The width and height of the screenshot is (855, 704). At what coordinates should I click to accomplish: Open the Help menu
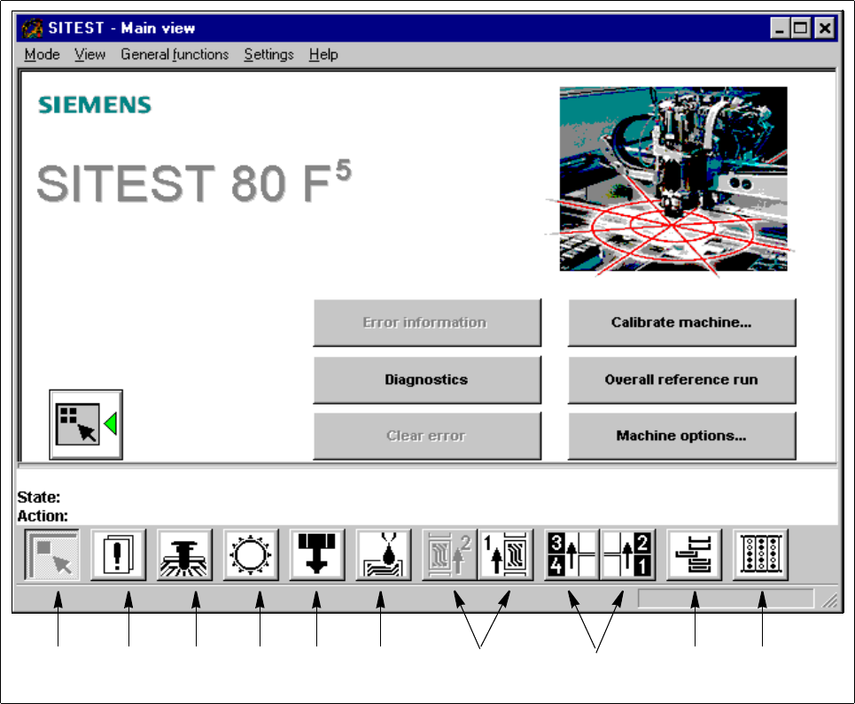(x=323, y=55)
